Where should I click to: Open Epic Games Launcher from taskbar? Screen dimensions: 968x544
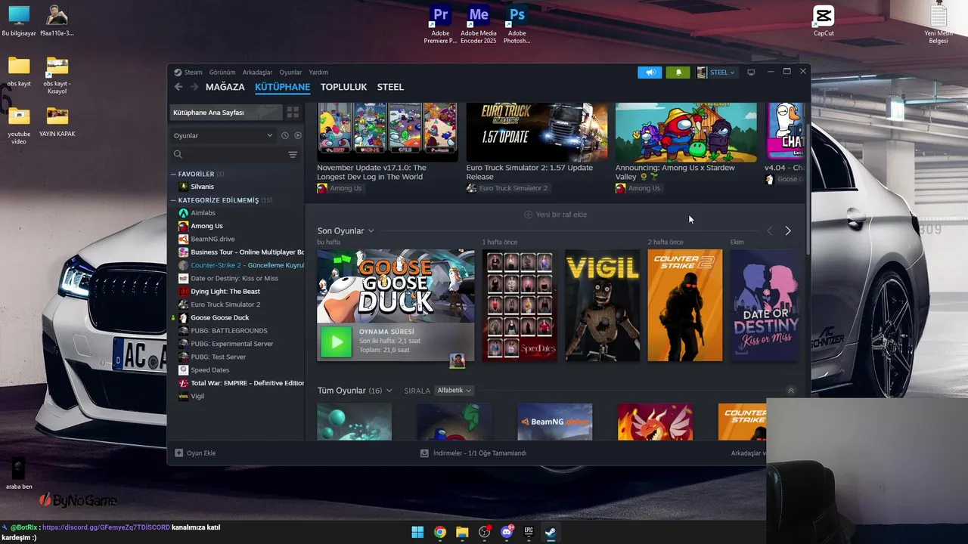pyautogui.click(x=529, y=532)
